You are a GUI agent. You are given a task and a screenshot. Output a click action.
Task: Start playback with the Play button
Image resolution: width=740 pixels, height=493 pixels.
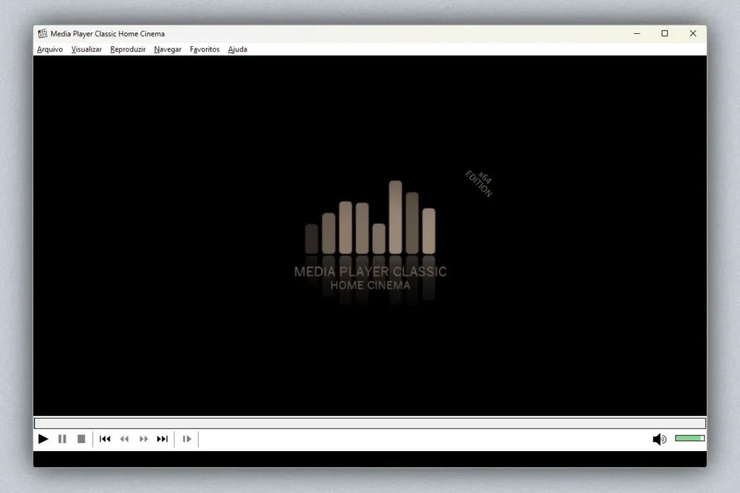(43, 439)
